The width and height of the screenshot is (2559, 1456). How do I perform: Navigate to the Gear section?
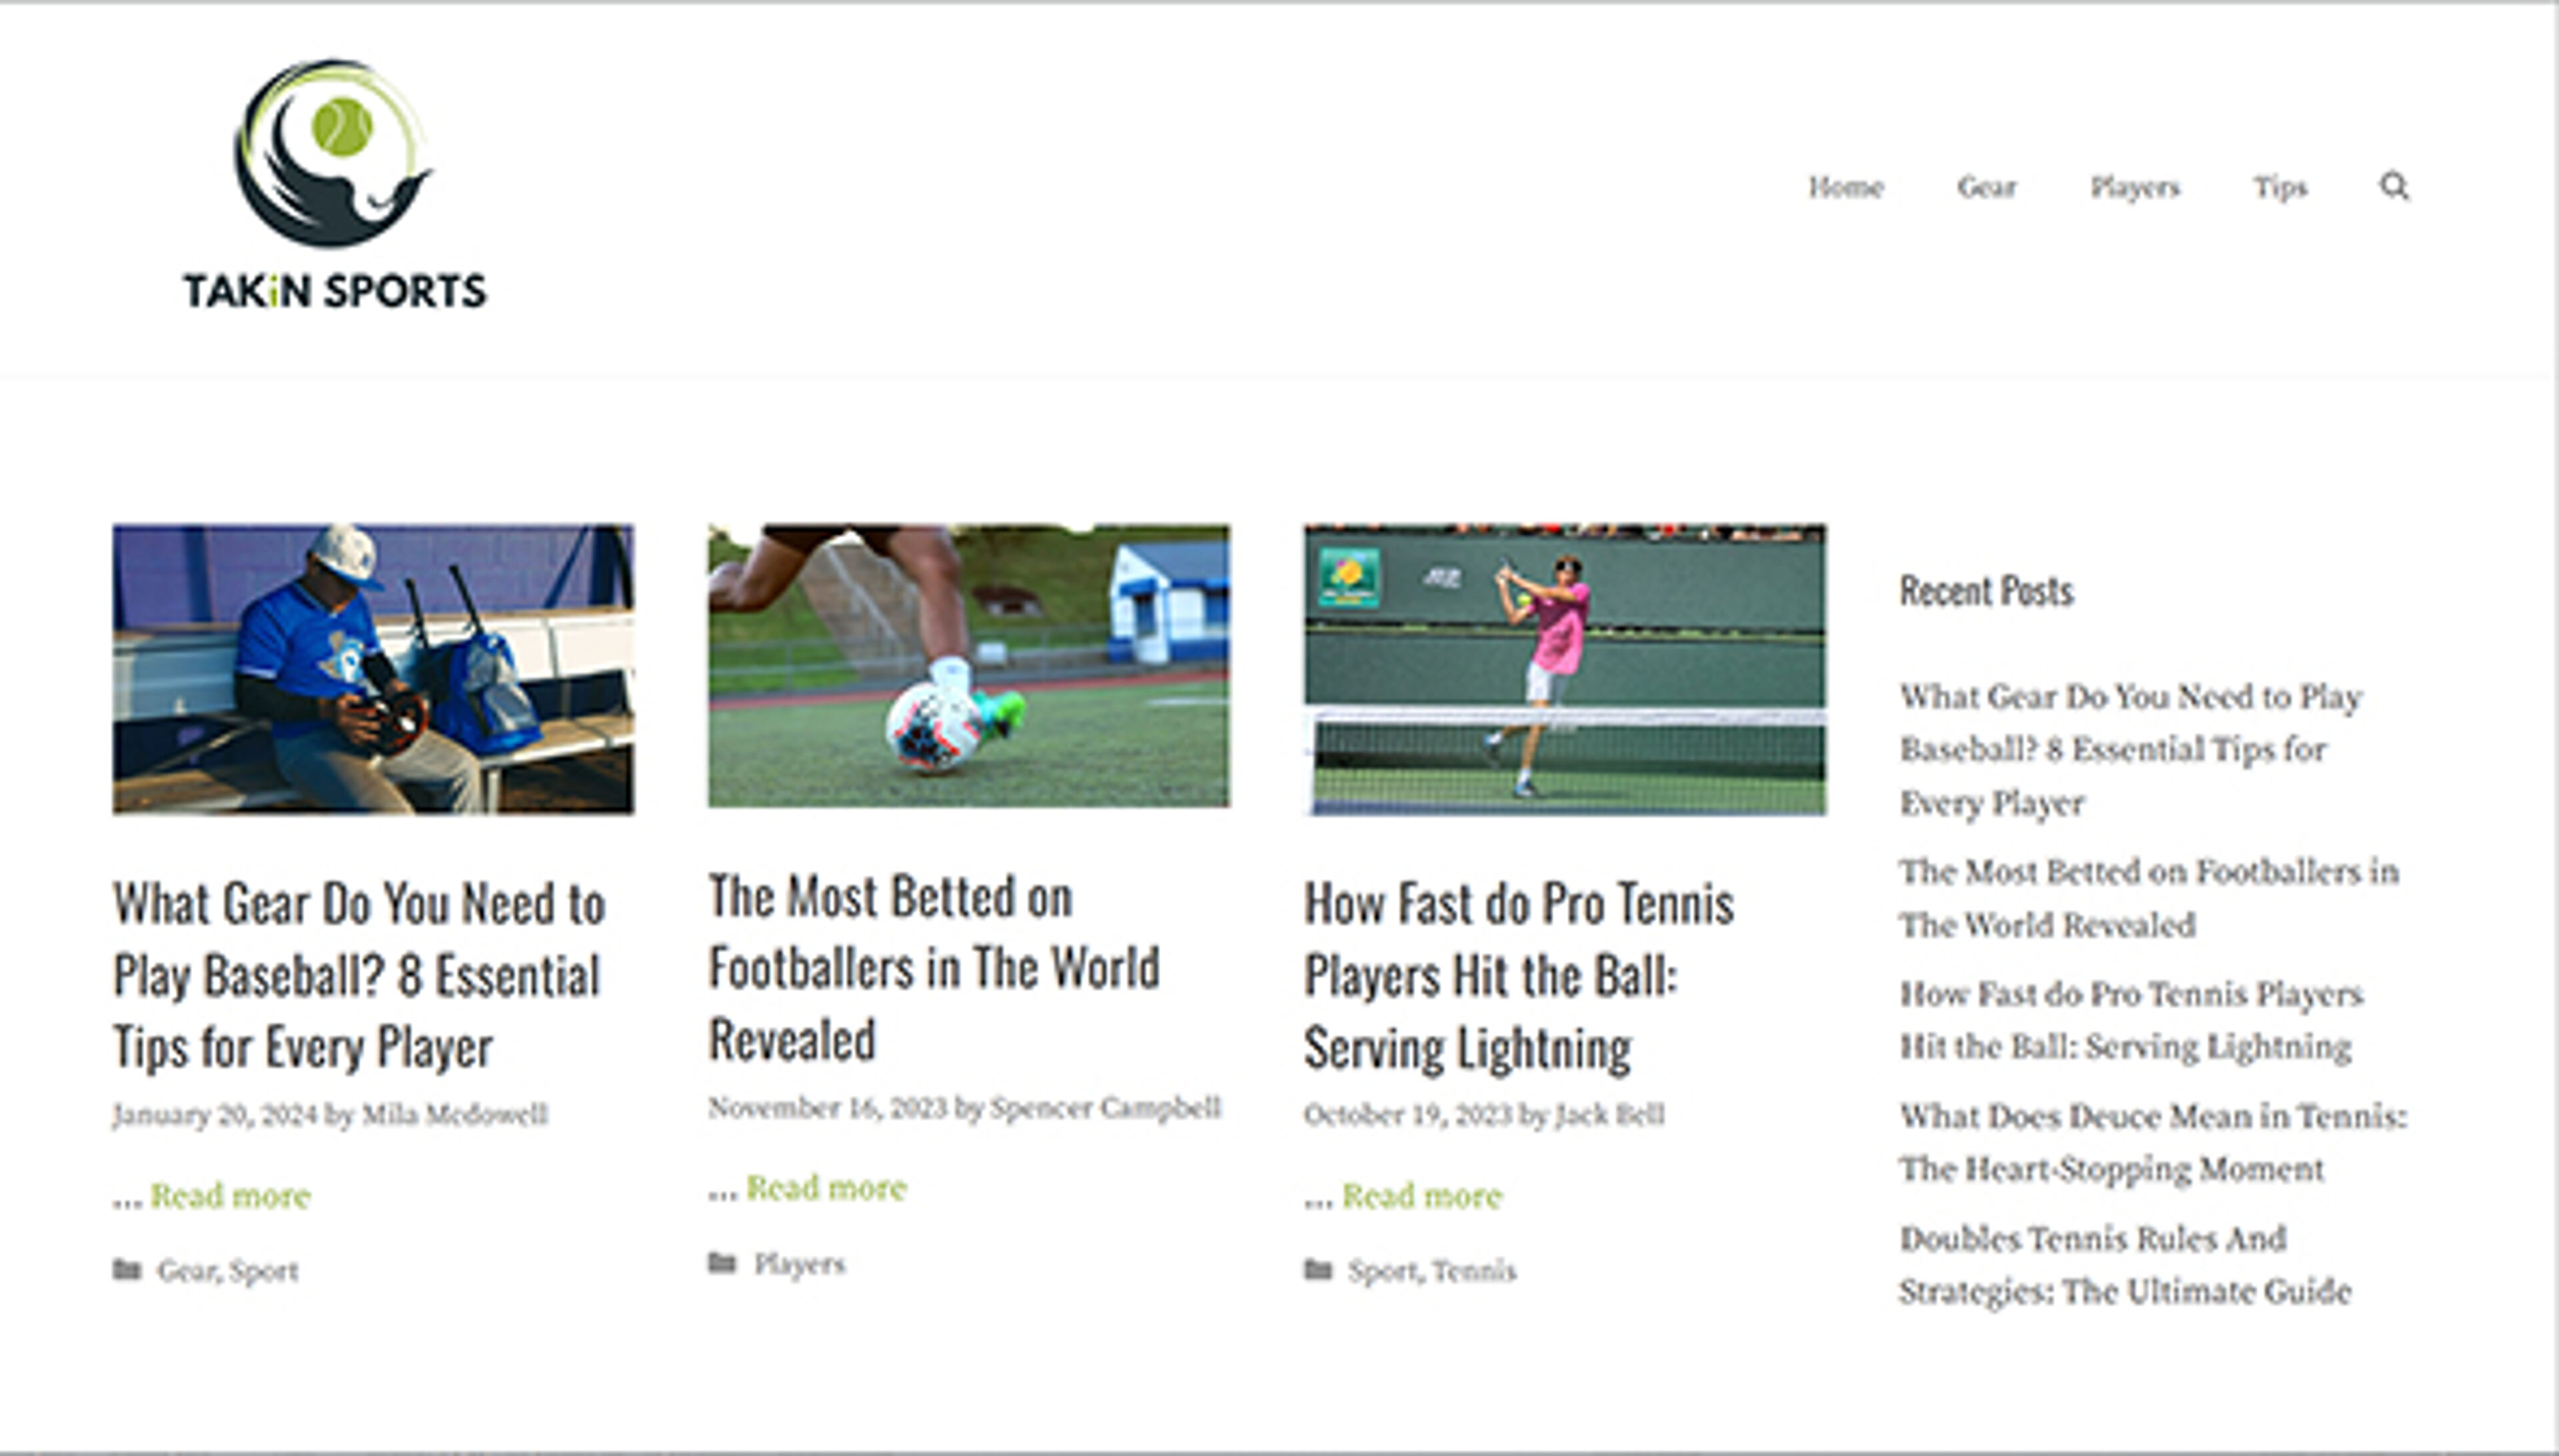click(1985, 187)
